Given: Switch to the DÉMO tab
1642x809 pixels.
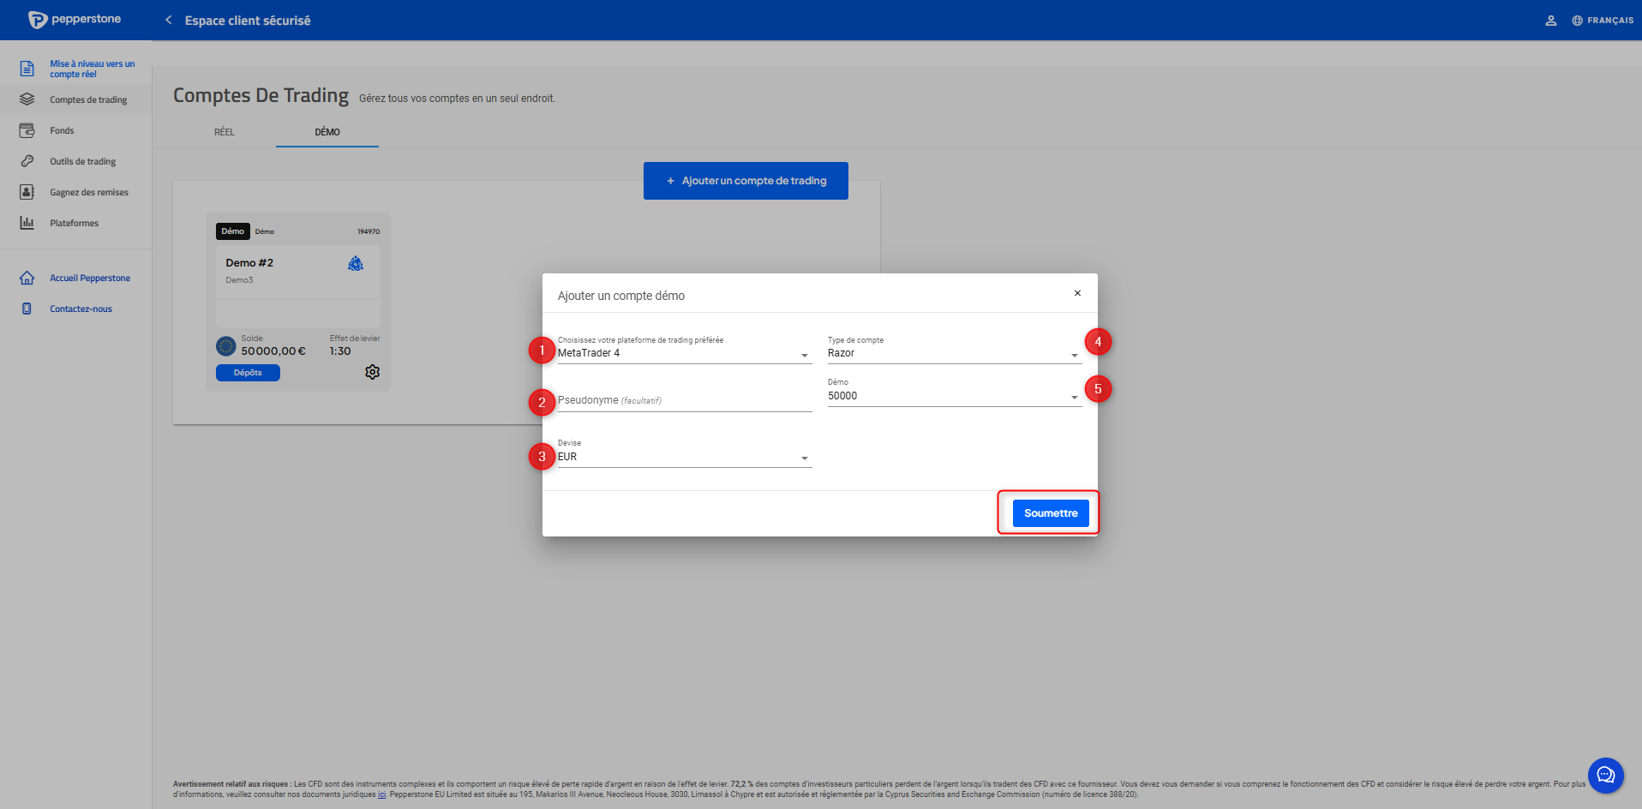Looking at the screenshot, I should point(327,132).
